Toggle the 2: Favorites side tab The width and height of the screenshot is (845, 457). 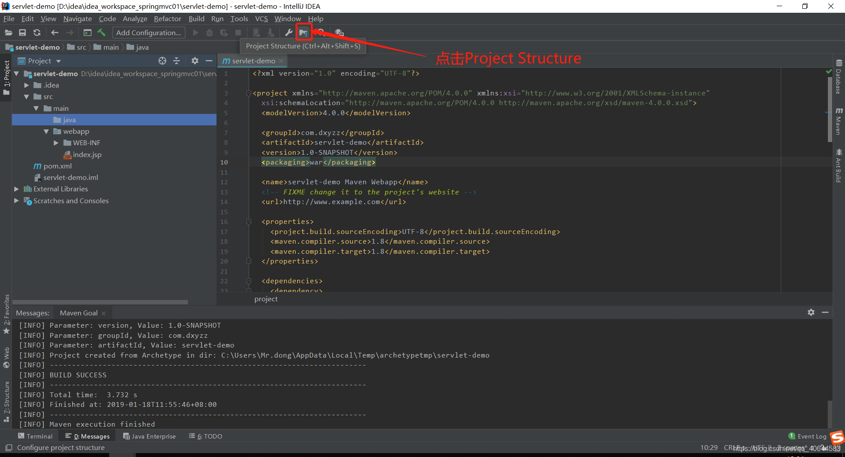pos(6,314)
